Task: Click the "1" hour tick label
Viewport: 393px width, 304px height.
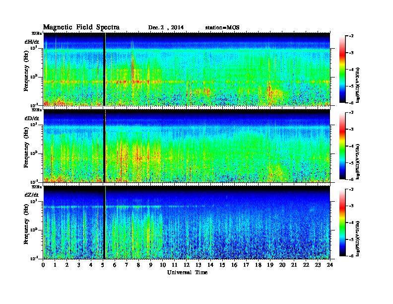Action: [x=55, y=265]
